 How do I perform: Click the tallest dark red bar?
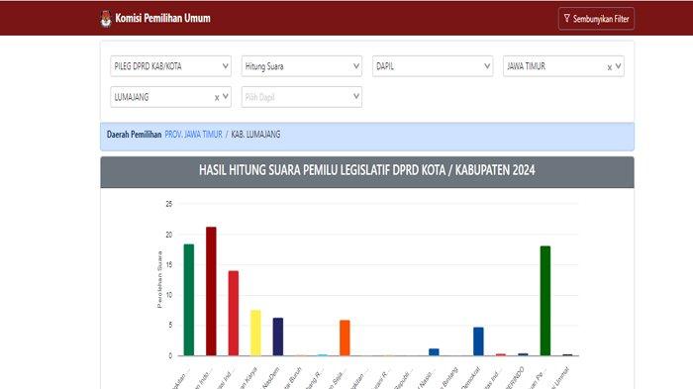click(211, 291)
